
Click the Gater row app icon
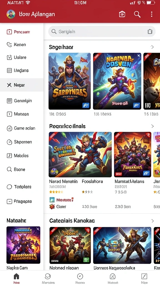point(52,207)
